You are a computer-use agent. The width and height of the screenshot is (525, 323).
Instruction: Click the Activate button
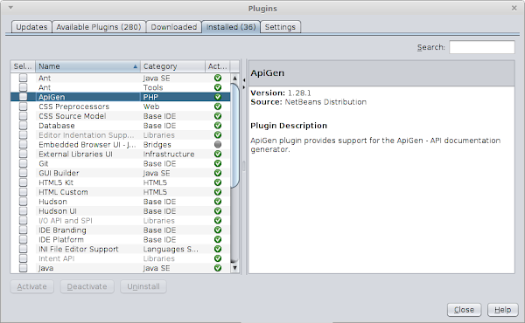coord(32,286)
